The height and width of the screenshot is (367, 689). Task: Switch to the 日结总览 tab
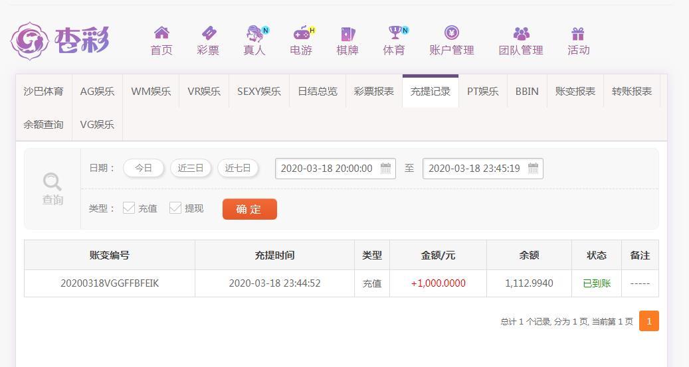[x=318, y=92]
